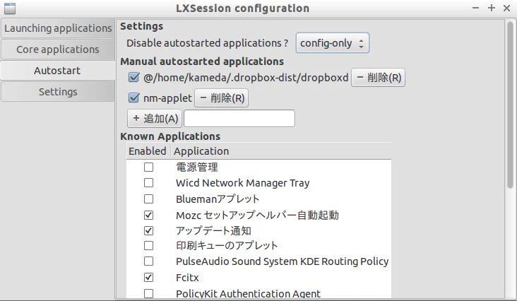
Task: Enable the Bluemanアプレット checkbox
Action: pos(149,199)
